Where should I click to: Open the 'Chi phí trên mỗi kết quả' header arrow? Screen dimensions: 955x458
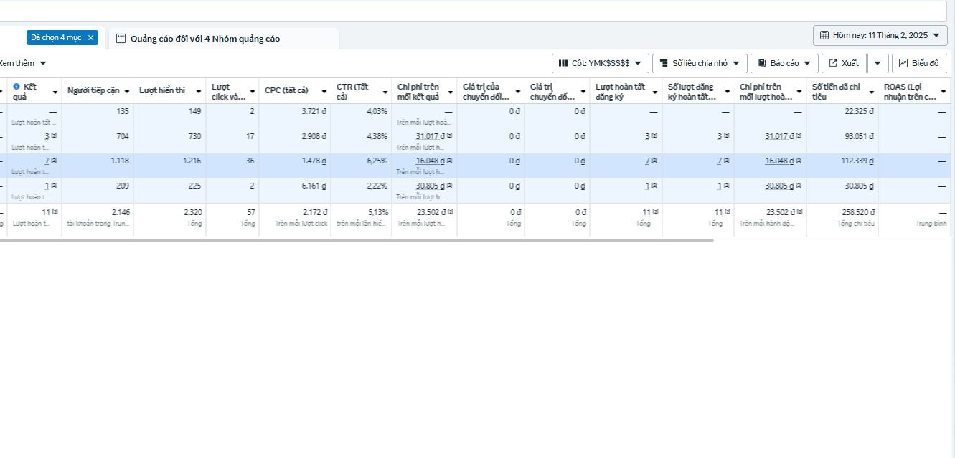(450, 92)
